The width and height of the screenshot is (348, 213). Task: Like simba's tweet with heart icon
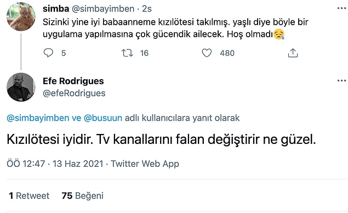click(207, 53)
